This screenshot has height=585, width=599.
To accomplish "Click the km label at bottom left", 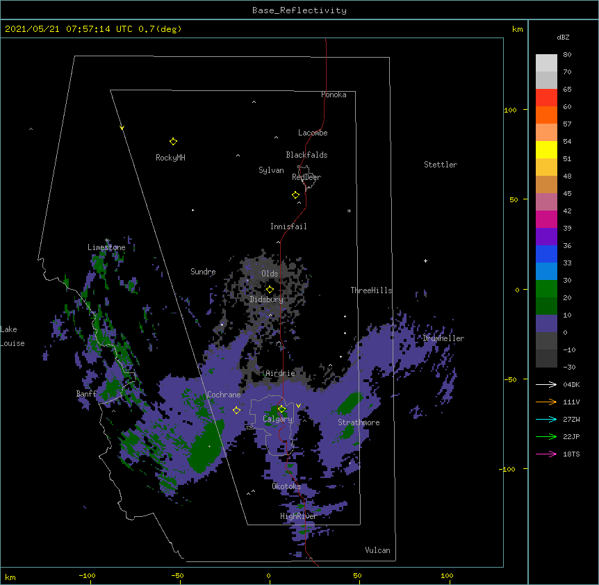I will [10, 577].
